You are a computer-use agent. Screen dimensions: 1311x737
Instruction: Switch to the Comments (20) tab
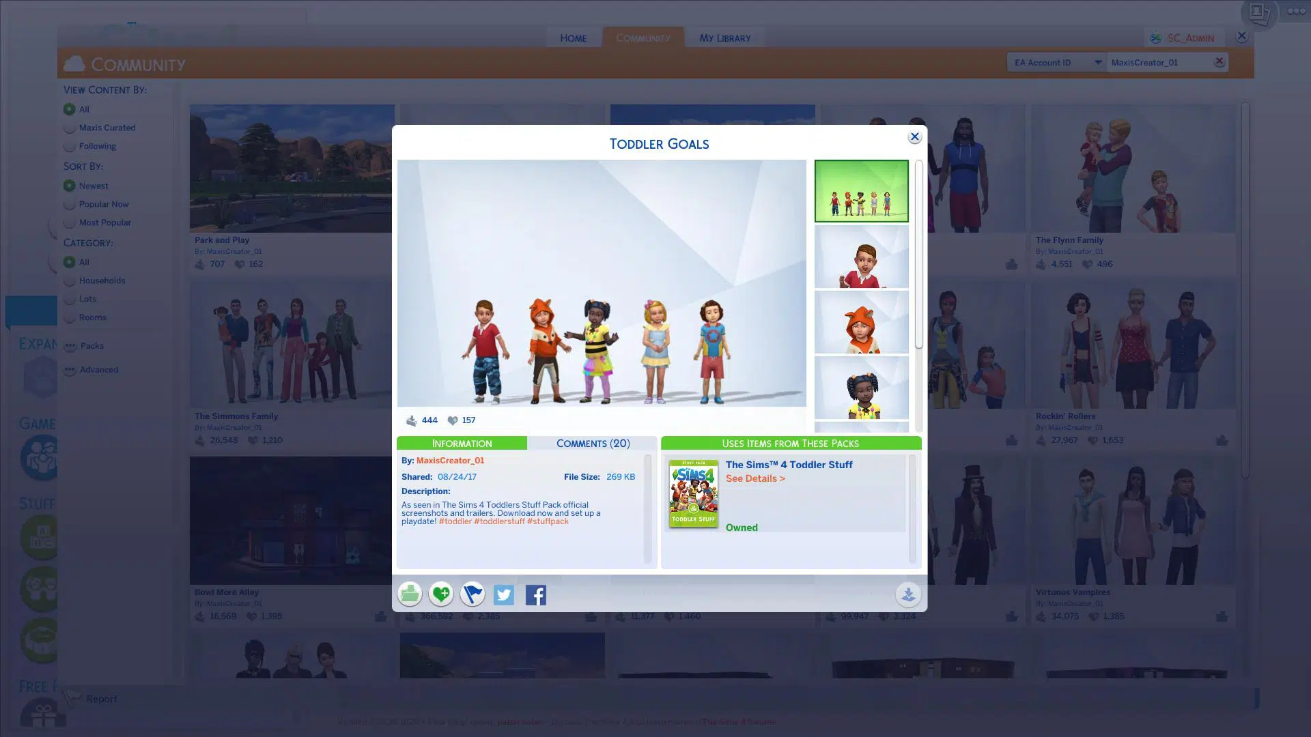tap(593, 444)
